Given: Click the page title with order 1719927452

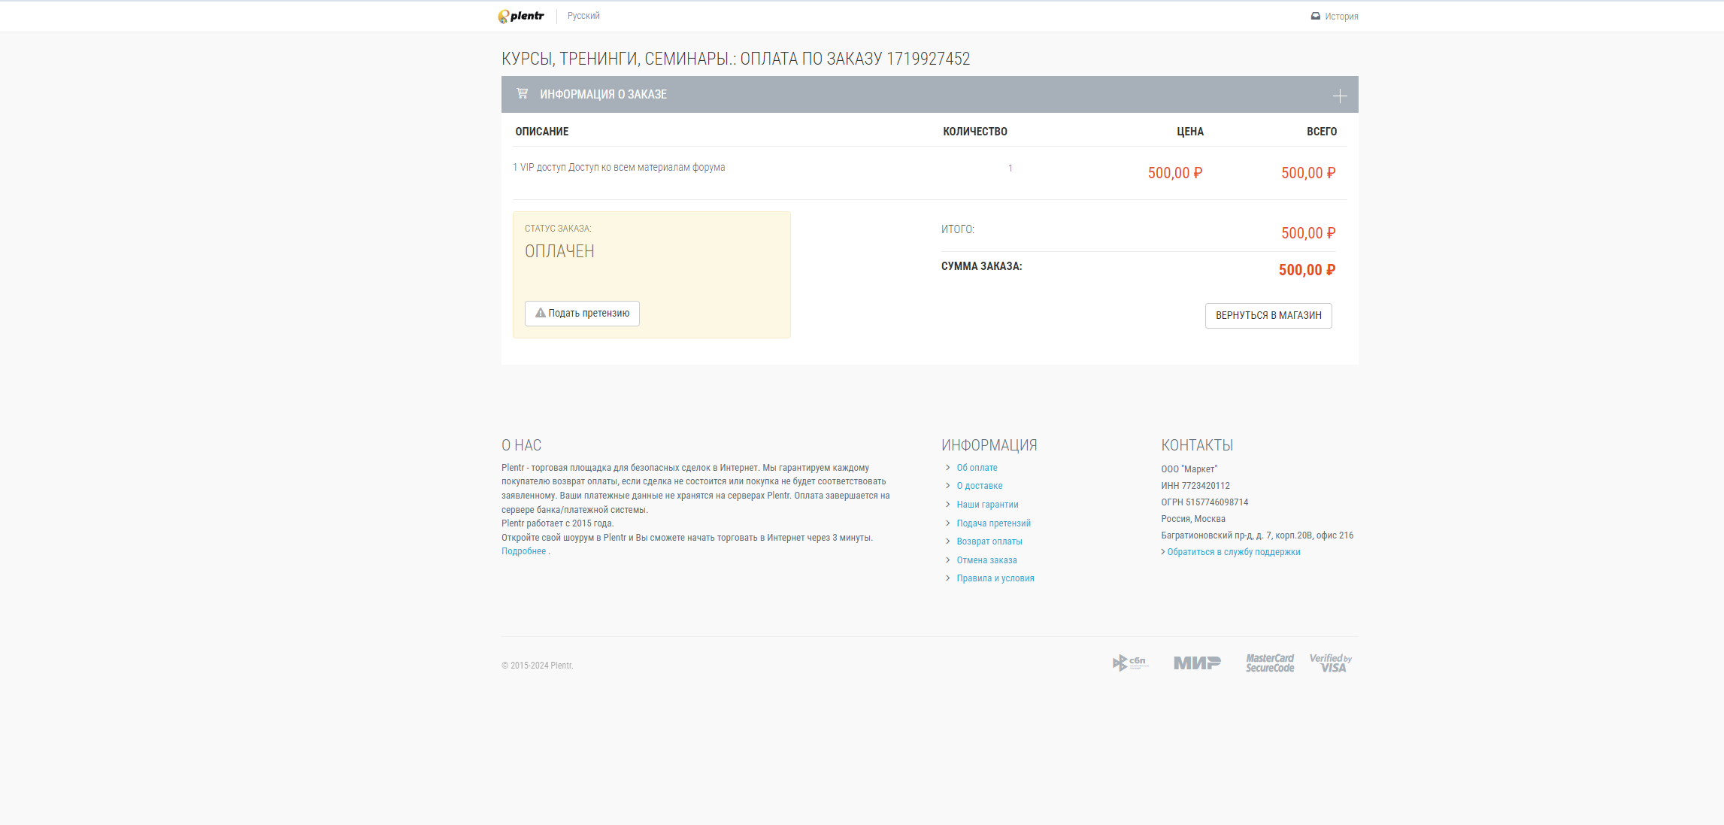Looking at the screenshot, I should (x=735, y=59).
